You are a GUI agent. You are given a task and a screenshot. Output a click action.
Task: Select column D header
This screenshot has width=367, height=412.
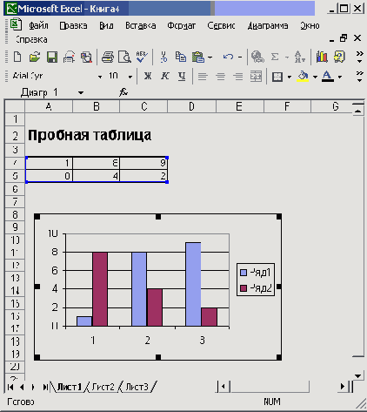(x=191, y=106)
